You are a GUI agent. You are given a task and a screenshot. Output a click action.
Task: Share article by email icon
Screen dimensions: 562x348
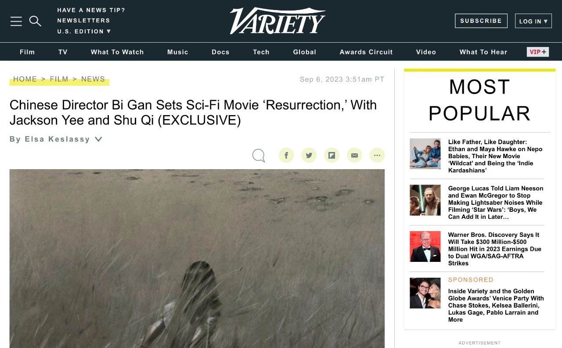pyautogui.click(x=354, y=155)
